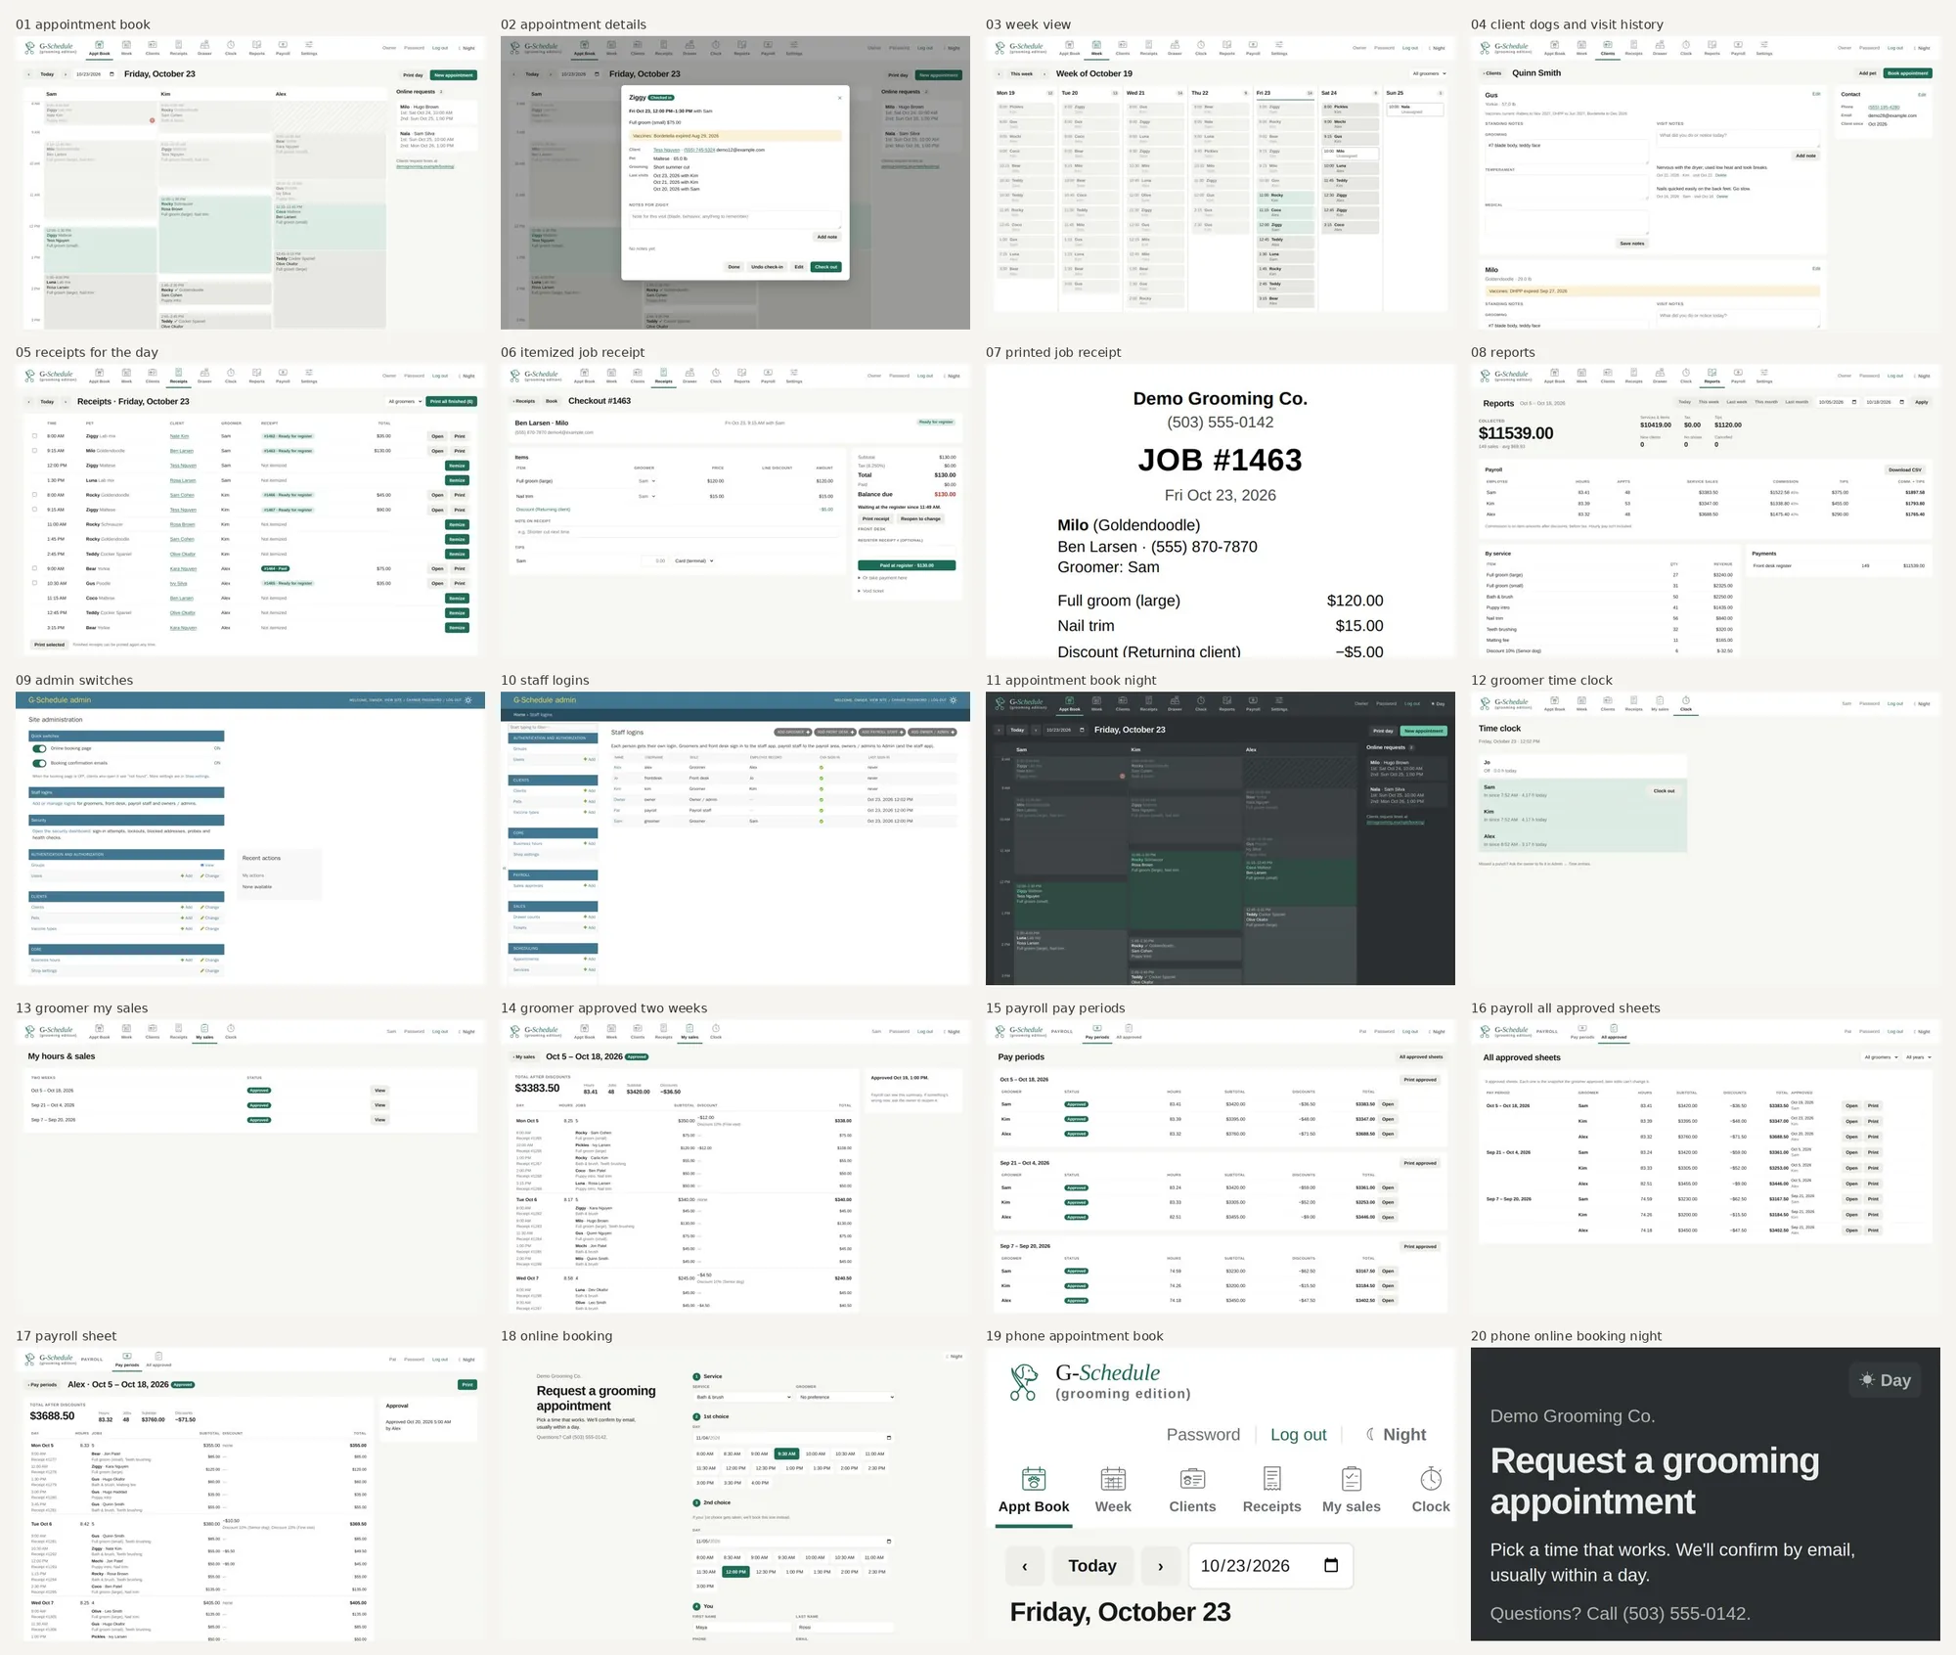Switch to Day mode in phone online booking
The width and height of the screenshot is (1956, 1655).
(x=1885, y=1380)
